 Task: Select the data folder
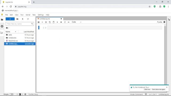(x=20, y=35)
